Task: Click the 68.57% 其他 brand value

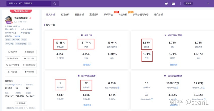Action: click(199, 54)
